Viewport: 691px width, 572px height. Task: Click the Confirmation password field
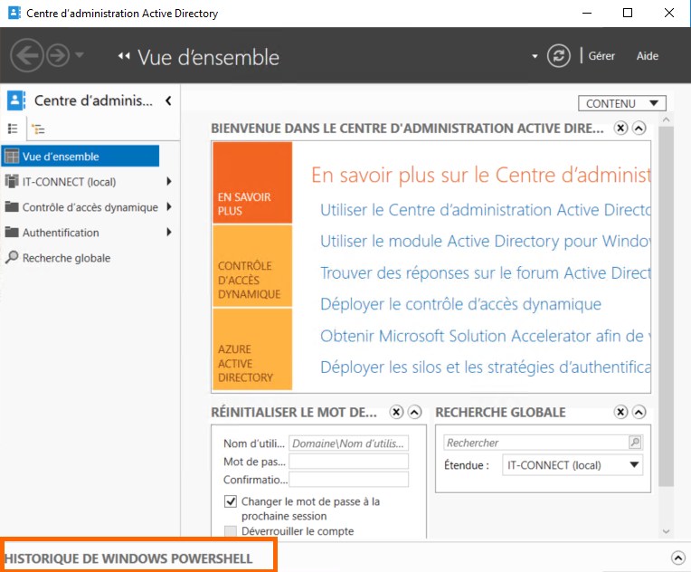pos(348,480)
